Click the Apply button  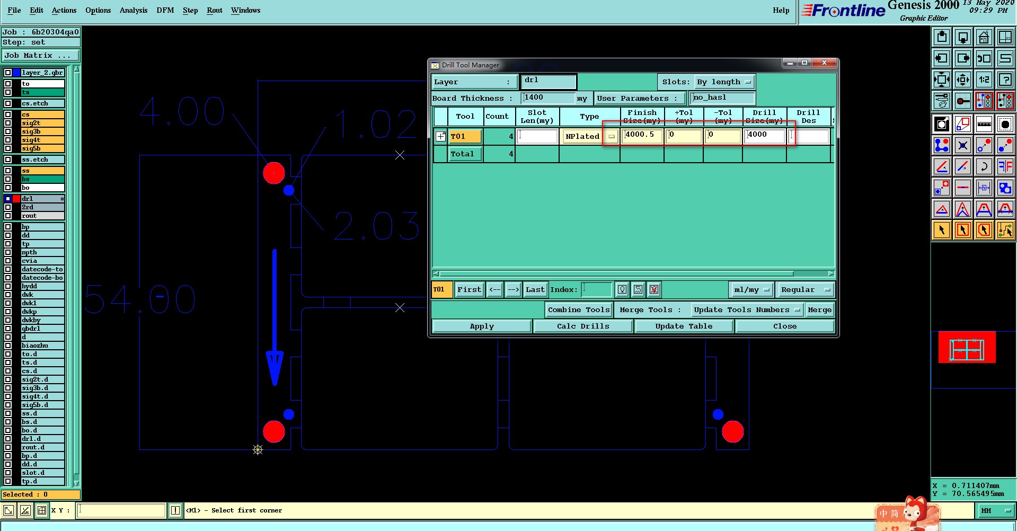[482, 326]
